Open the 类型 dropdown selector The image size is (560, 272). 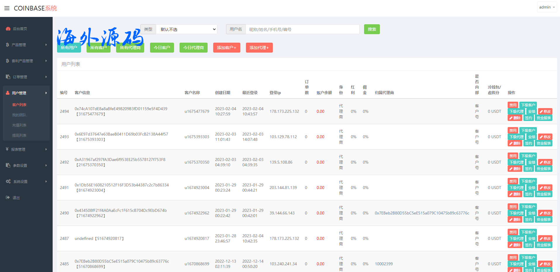pyautogui.click(x=187, y=29)
